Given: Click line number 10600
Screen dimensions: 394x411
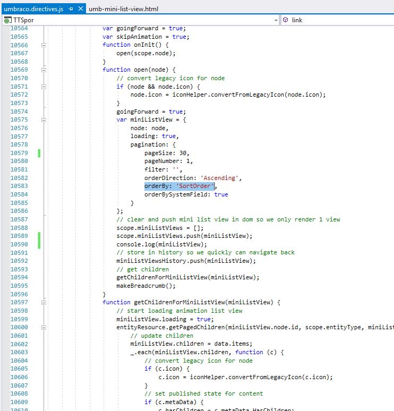Looking at the screenshot, I should coord(19,327).
